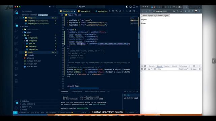Click the code minimap in the editor
The height and width of the screenshot is (121, 216).
(134, 21)
